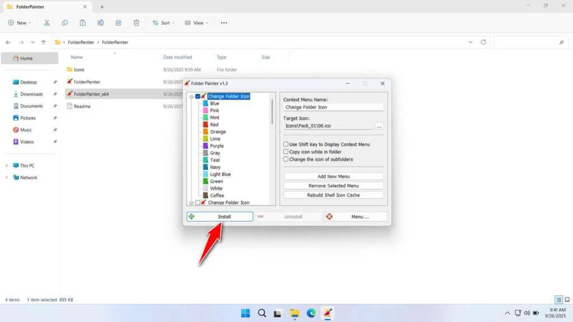The image size is (573, 322).
Task: Click the Copy icon in the toolbar
Action: click(65, 22)
